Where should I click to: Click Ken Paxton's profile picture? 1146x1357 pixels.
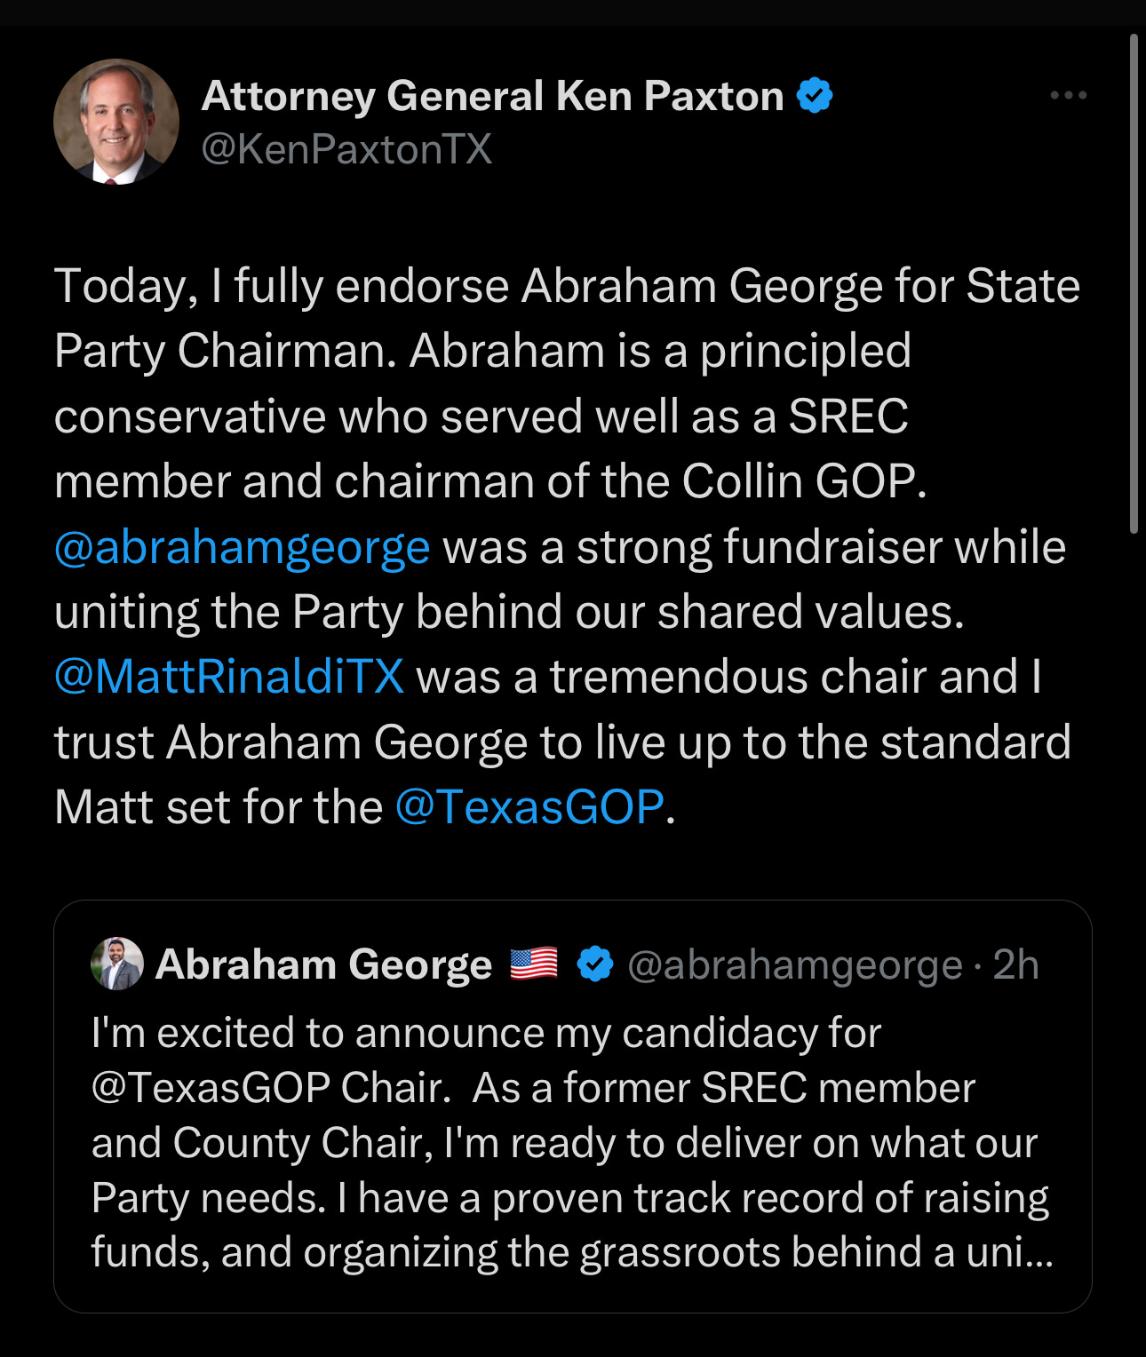(115, 122)
